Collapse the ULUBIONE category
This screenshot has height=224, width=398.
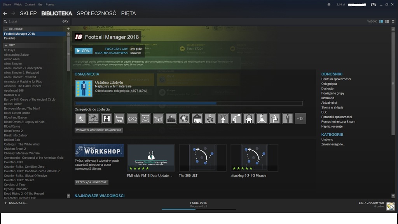[6, 29]
